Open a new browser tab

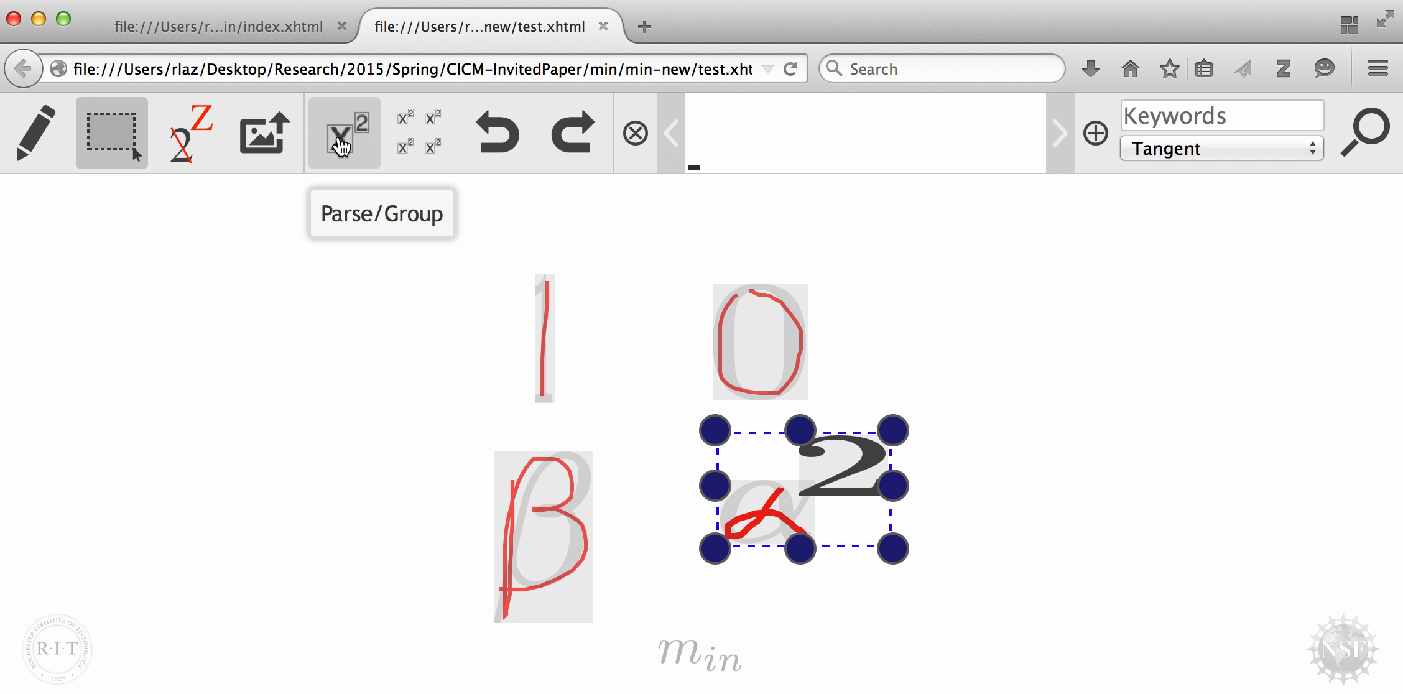tap(644, 27)
